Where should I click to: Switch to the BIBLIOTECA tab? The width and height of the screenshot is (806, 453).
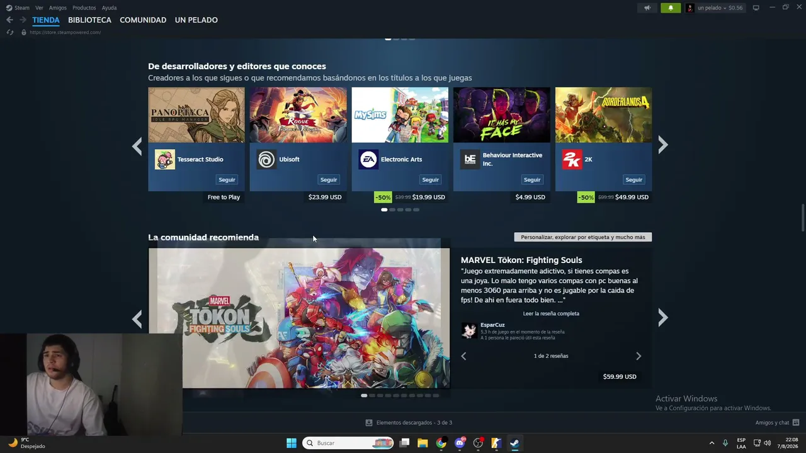click(89, 20)
